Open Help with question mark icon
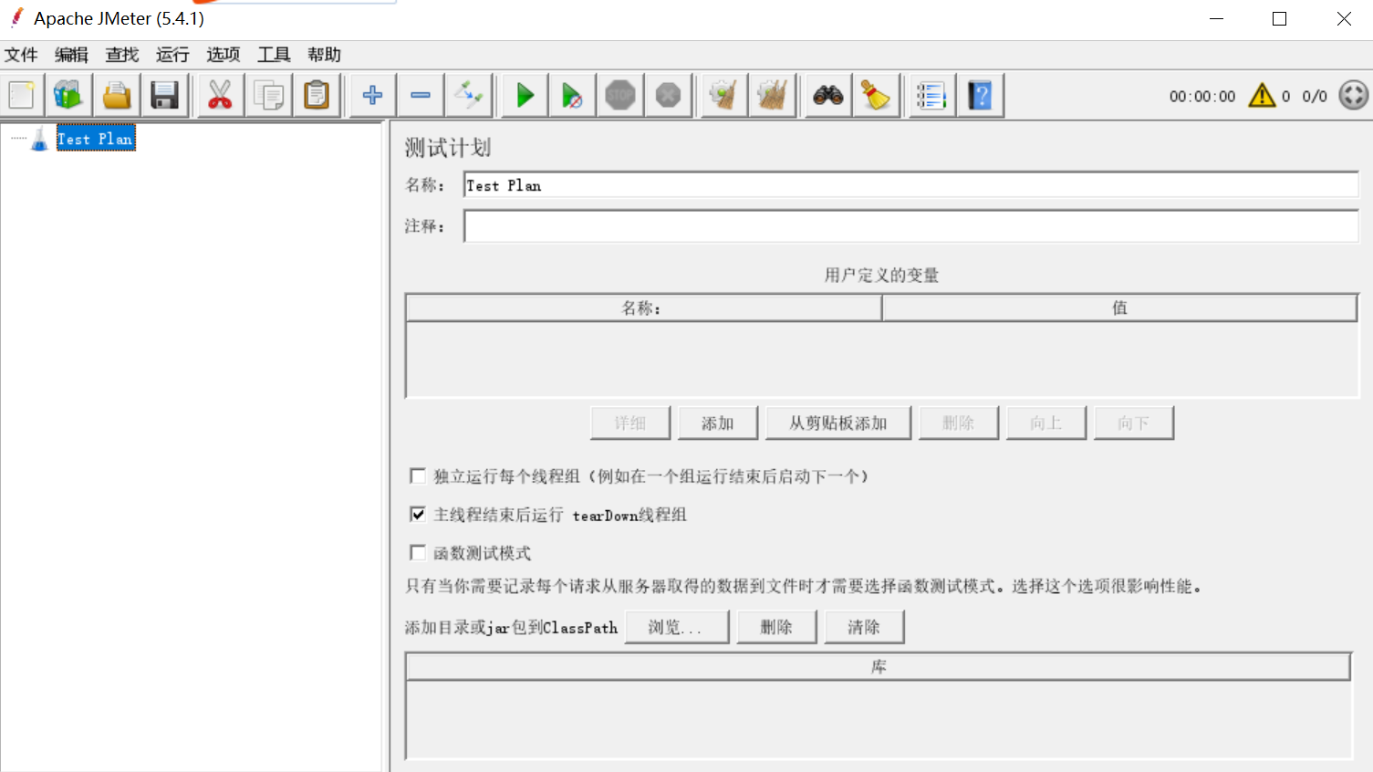Viewport: 1373px width, 772px height. tap(980, 95)
